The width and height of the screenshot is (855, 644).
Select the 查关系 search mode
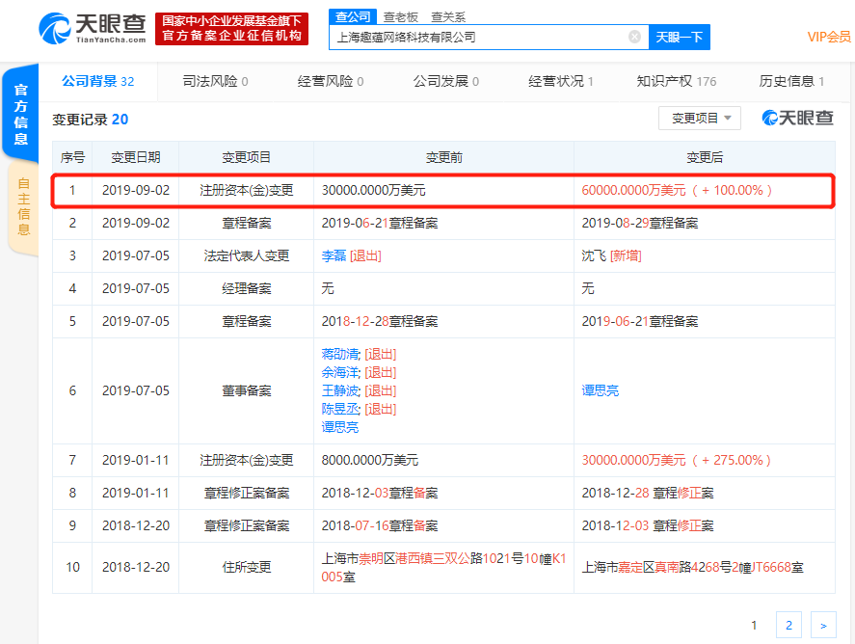(x=447, y=16)
